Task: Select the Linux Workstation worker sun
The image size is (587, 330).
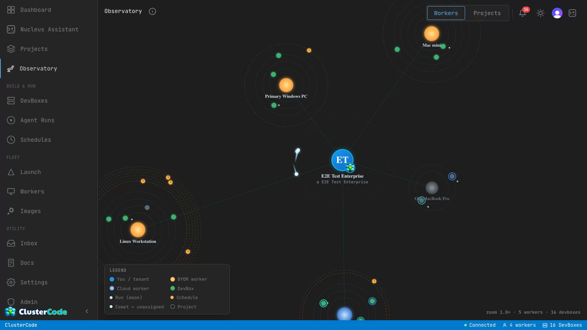Action: pyautogui.click(x=138, y=230)
